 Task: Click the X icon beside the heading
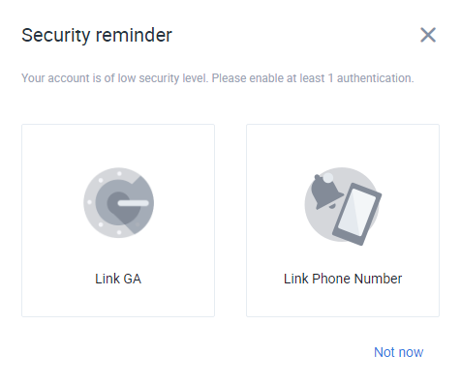(428, 35)
